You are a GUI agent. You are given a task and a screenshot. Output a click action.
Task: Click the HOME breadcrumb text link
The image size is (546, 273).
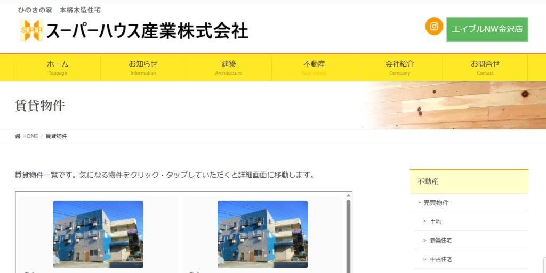point(30,136)
